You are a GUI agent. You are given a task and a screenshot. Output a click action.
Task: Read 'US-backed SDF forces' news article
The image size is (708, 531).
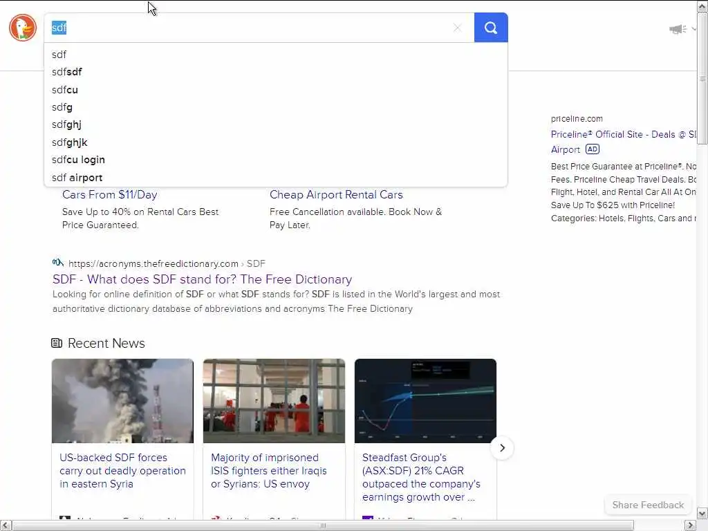pos(122,470)
